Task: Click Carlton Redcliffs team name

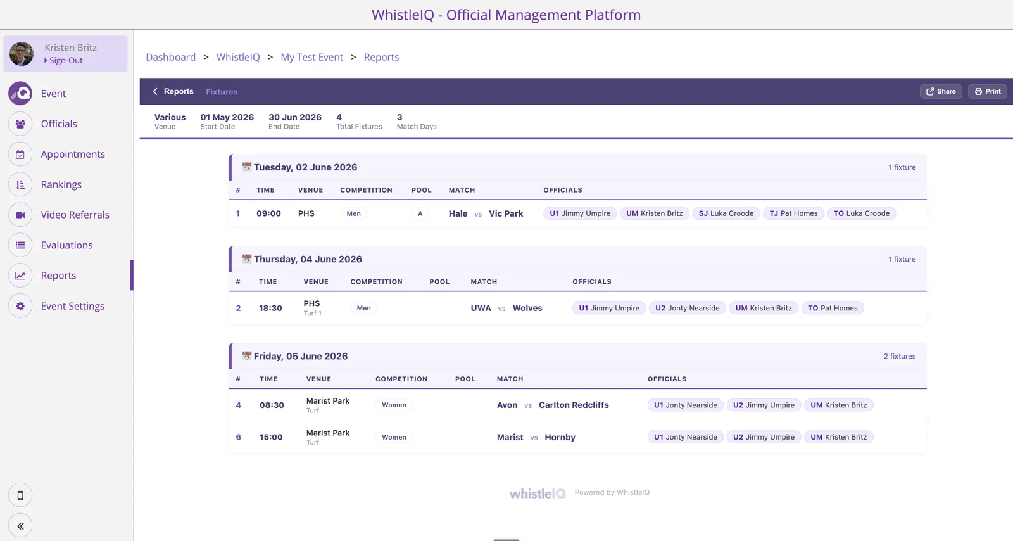Action: click(574, 405)
